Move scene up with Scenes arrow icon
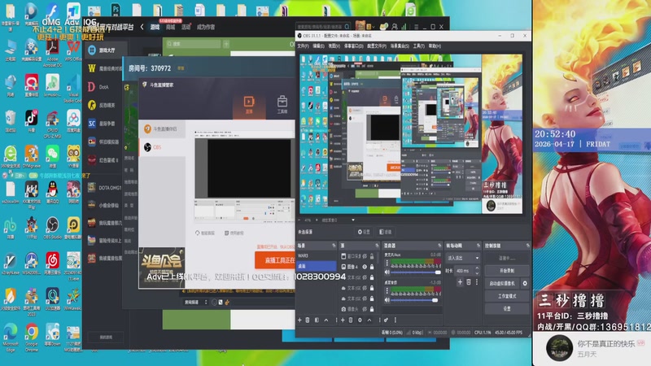The image size is (651, 366). [x=326, y=320]
